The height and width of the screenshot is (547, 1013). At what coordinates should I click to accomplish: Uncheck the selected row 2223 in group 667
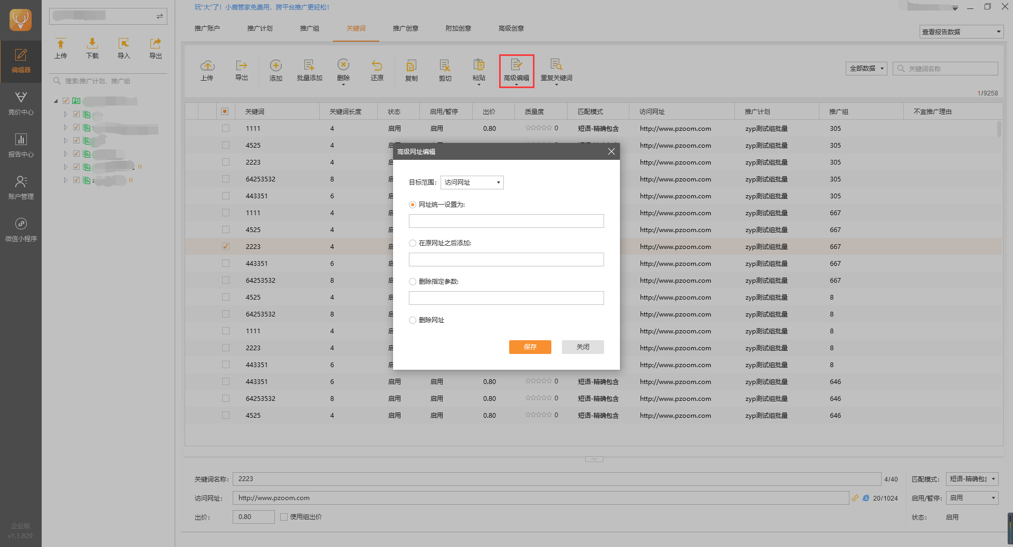click(226, 246)
